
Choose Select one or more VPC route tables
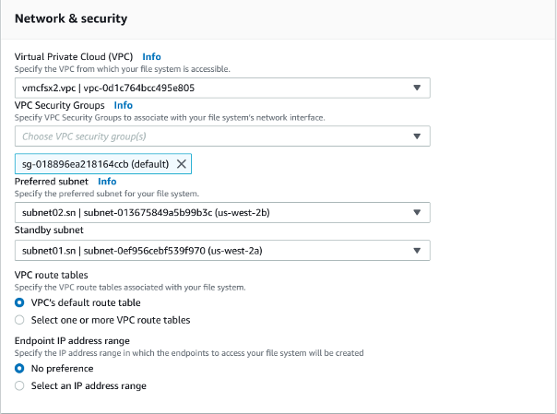tap(20, 320)
